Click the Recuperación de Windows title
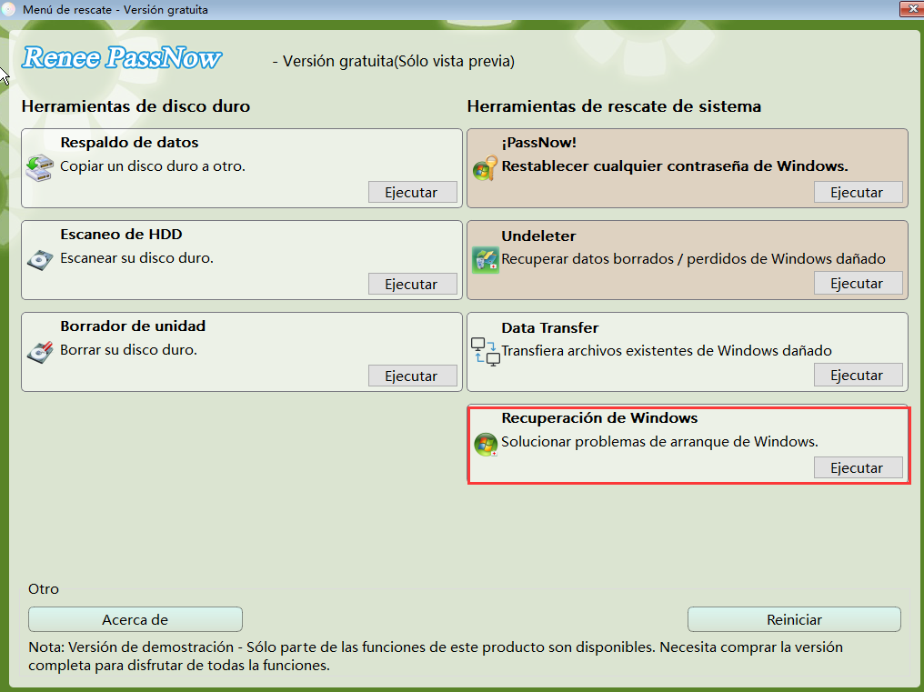Image resolution: width=924 pixels, height=692 pixels. tap(599, 418)
